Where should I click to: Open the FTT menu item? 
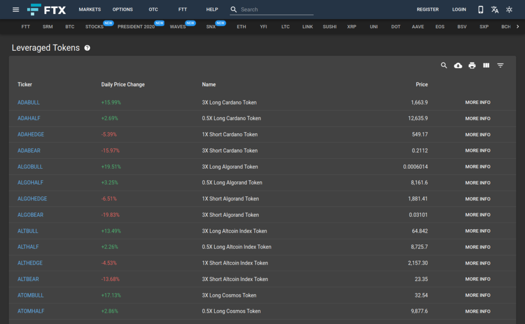point(183,9)
